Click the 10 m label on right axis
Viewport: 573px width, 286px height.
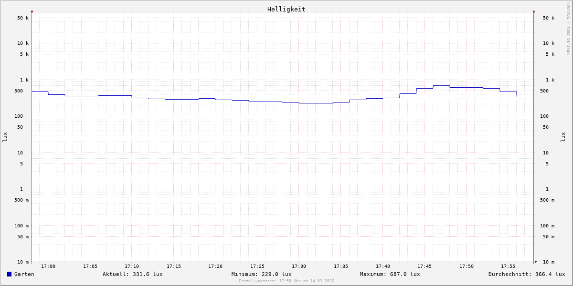(548, 262)
